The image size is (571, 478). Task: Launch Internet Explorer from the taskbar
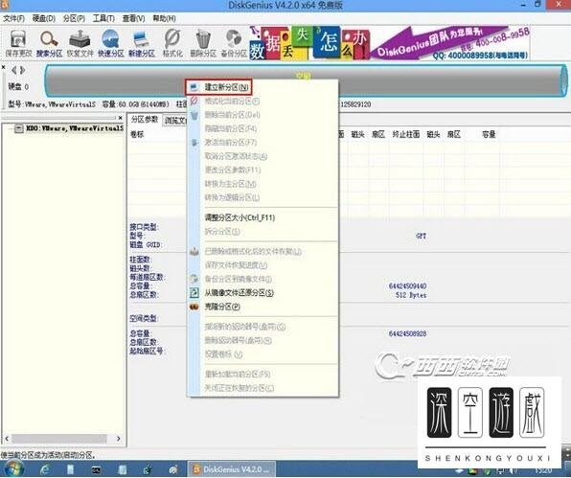pyautogui.click(x=45, y=469)
